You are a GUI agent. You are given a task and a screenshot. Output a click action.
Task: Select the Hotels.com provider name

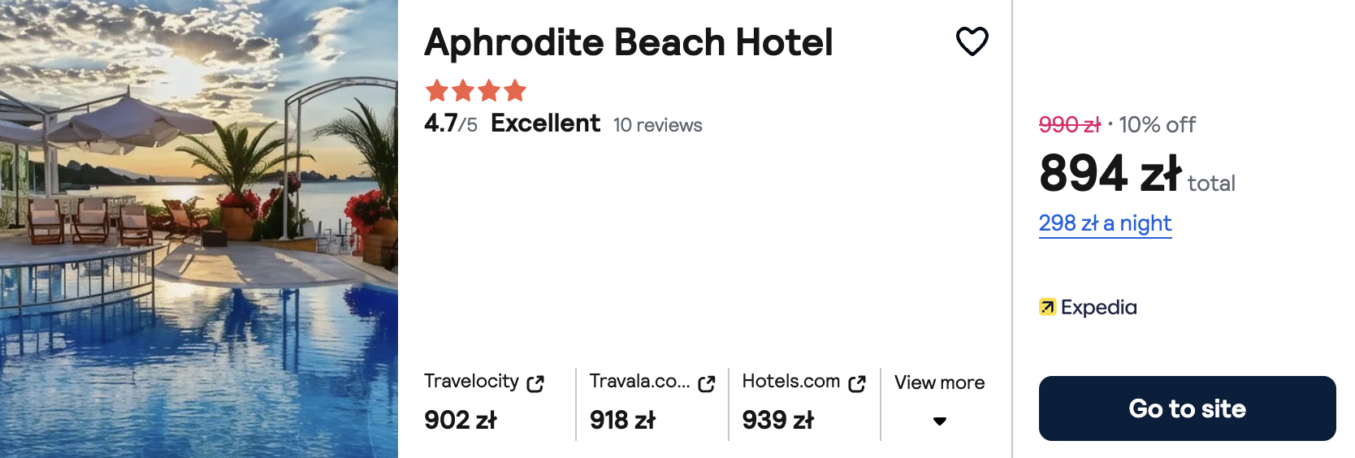point(790,382)
